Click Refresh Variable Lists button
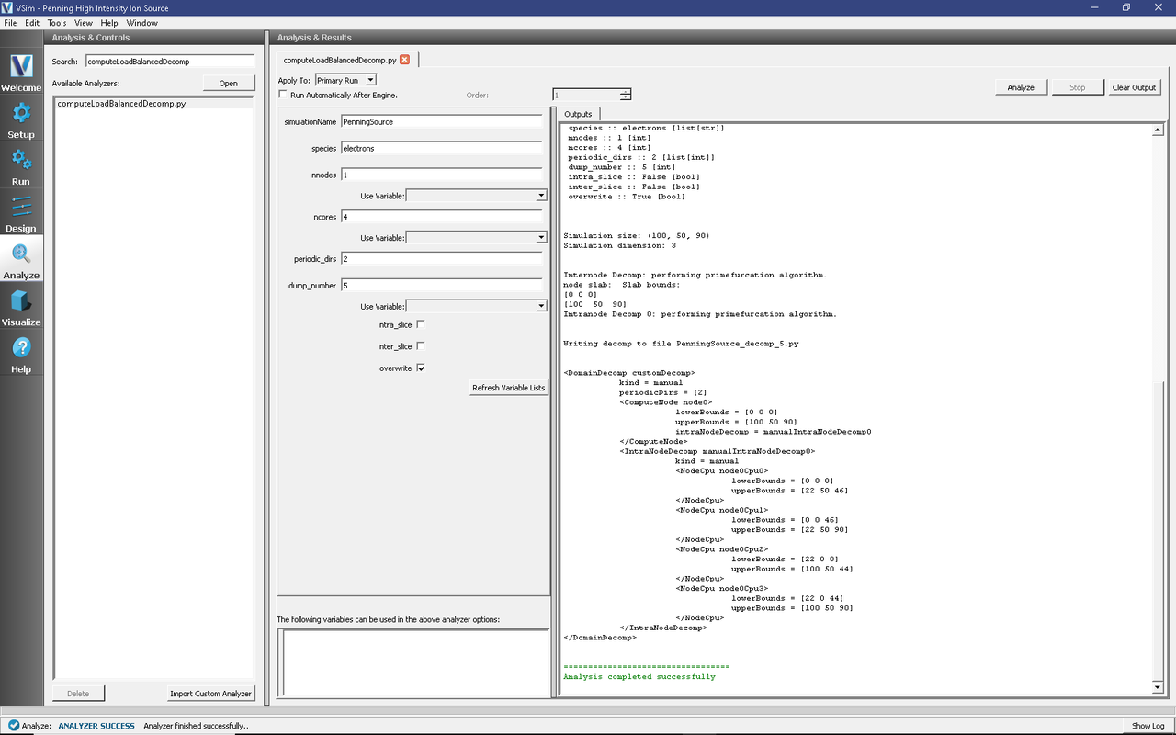The image size is (1176, 735). (508, 388)
